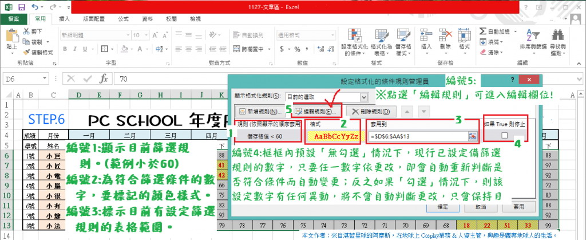
Task: Open the Name Box dropdown beside D6
Action: click(45, 78)
